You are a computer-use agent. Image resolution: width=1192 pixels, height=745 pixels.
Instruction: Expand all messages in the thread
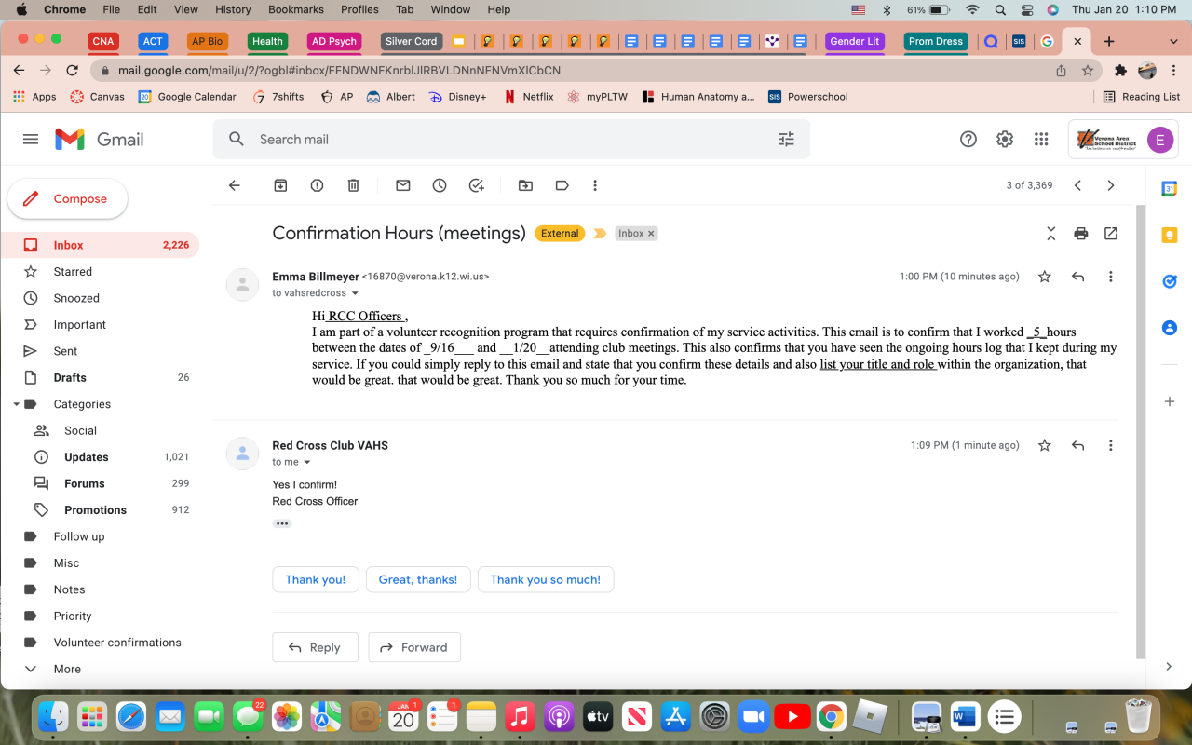coord(1051,233)
